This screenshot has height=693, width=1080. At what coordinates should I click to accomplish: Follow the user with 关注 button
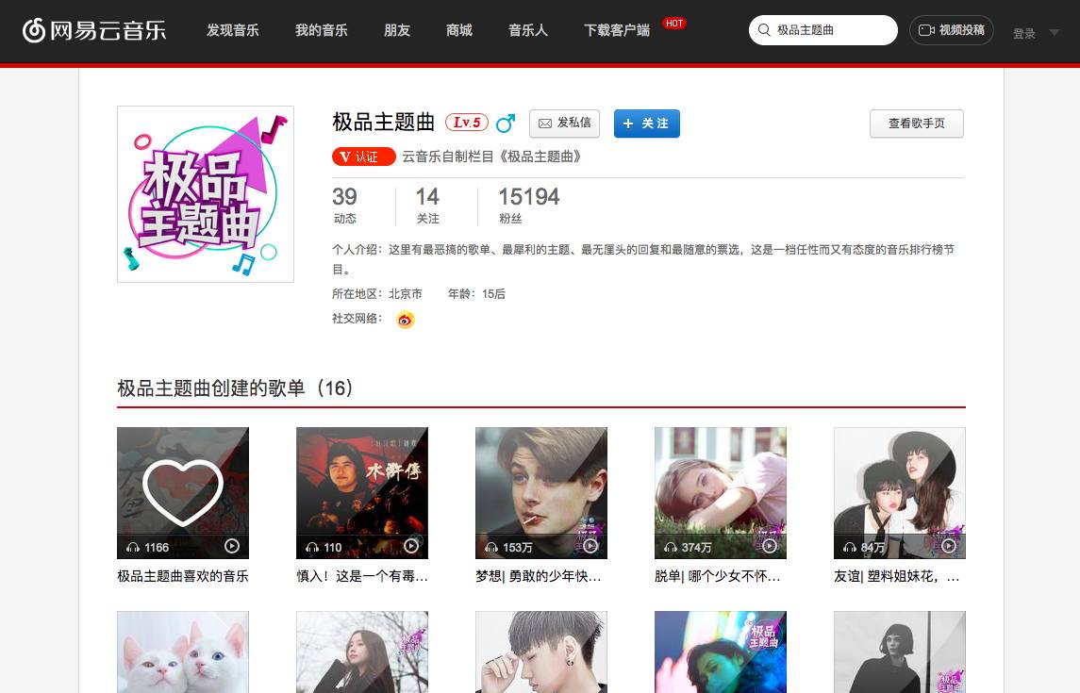pos(647,124)
